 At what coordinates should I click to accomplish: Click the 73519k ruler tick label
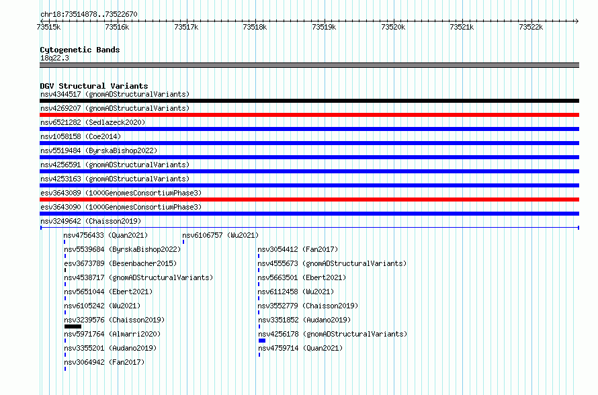point(324,27)
